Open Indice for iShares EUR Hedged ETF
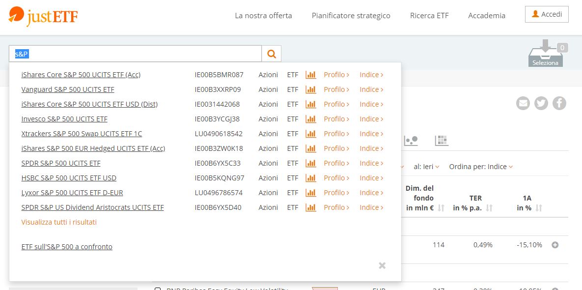The image size is (582, 290). pyautogui.click(x=371, y=148)
